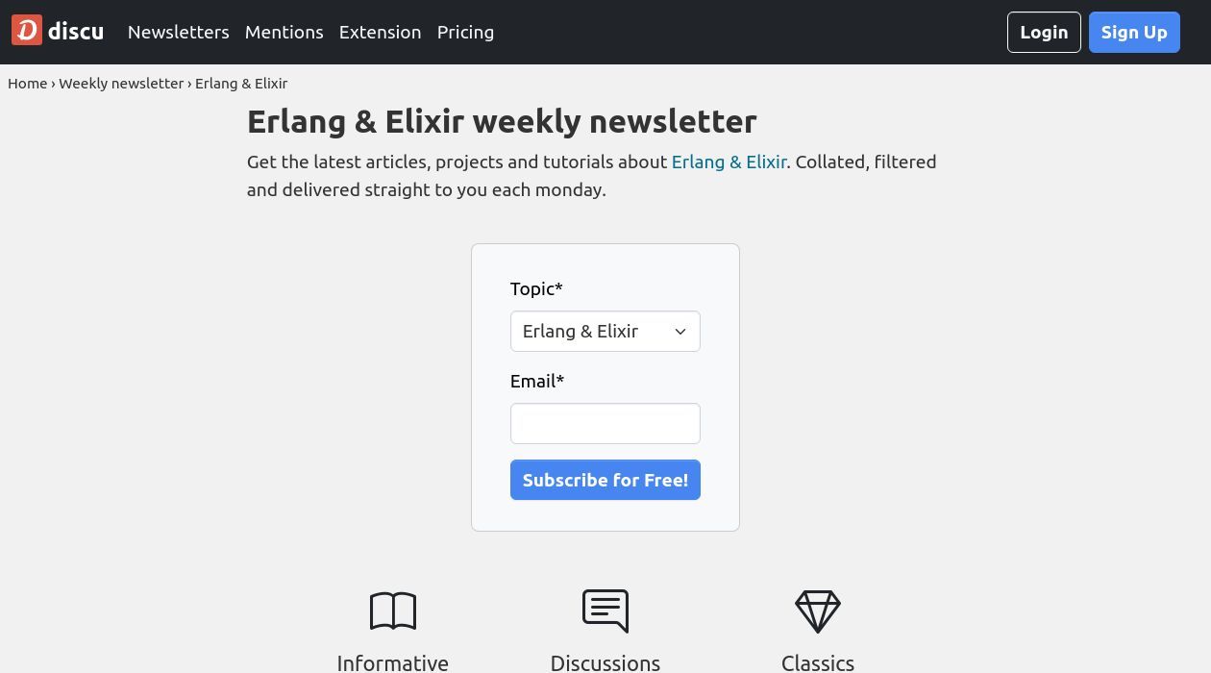Click the Classics diamond icon

pyautogui.click(x=818, y=611)
